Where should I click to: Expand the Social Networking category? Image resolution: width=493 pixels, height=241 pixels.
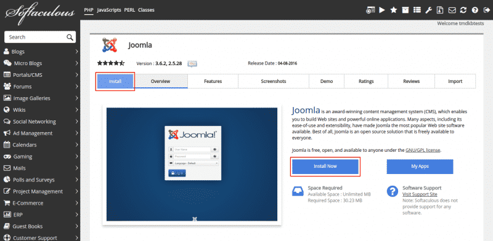point(40,122)
